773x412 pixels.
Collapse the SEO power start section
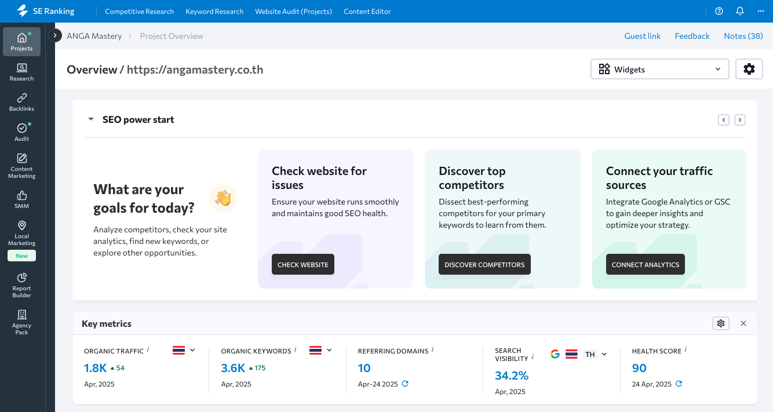pos(90,119)
